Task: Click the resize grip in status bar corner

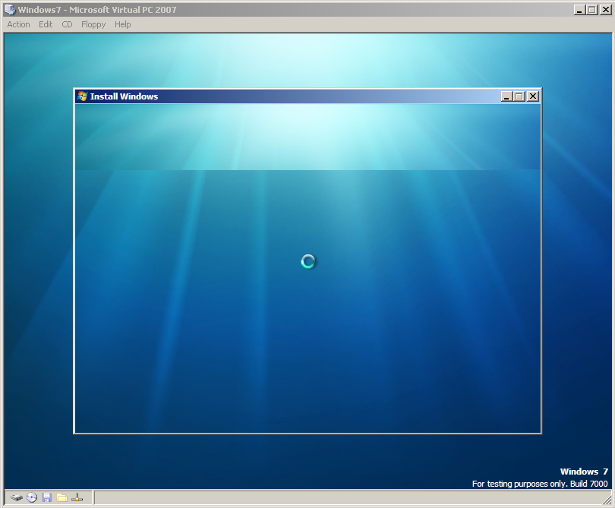Action: pyautogui.click(x=607, y=500)
